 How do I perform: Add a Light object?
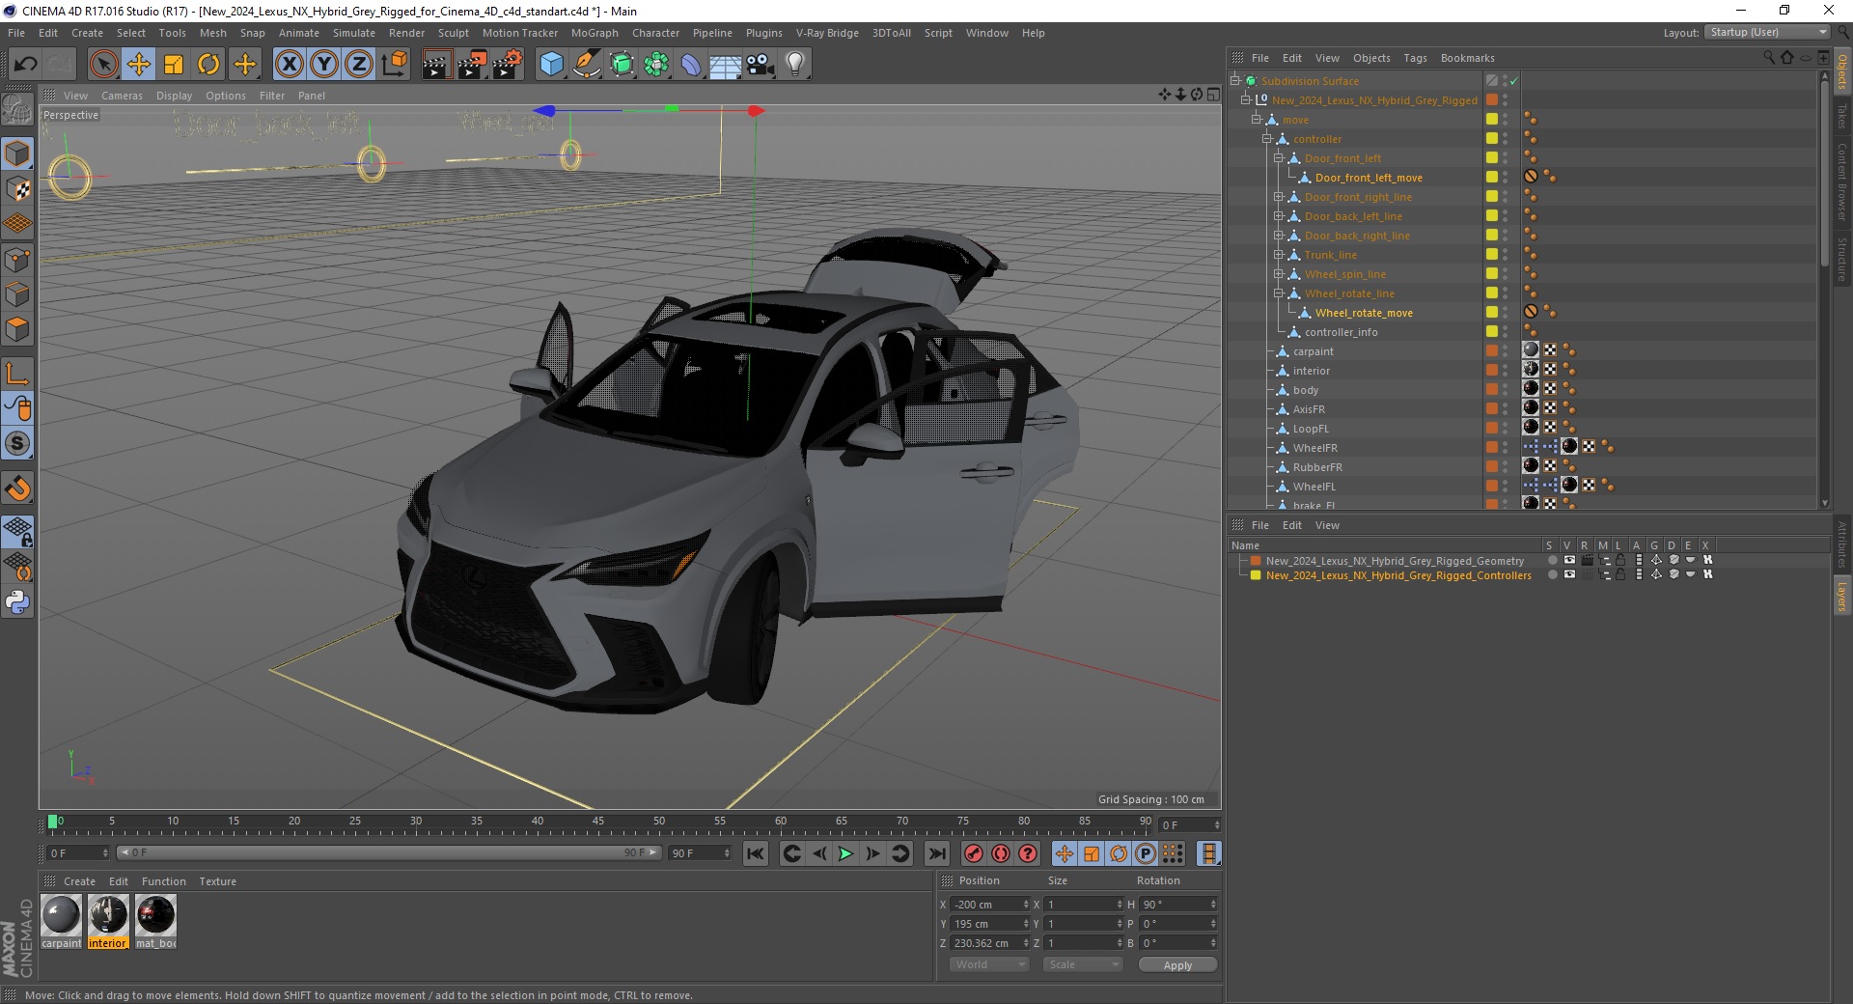tap(795, 65)
